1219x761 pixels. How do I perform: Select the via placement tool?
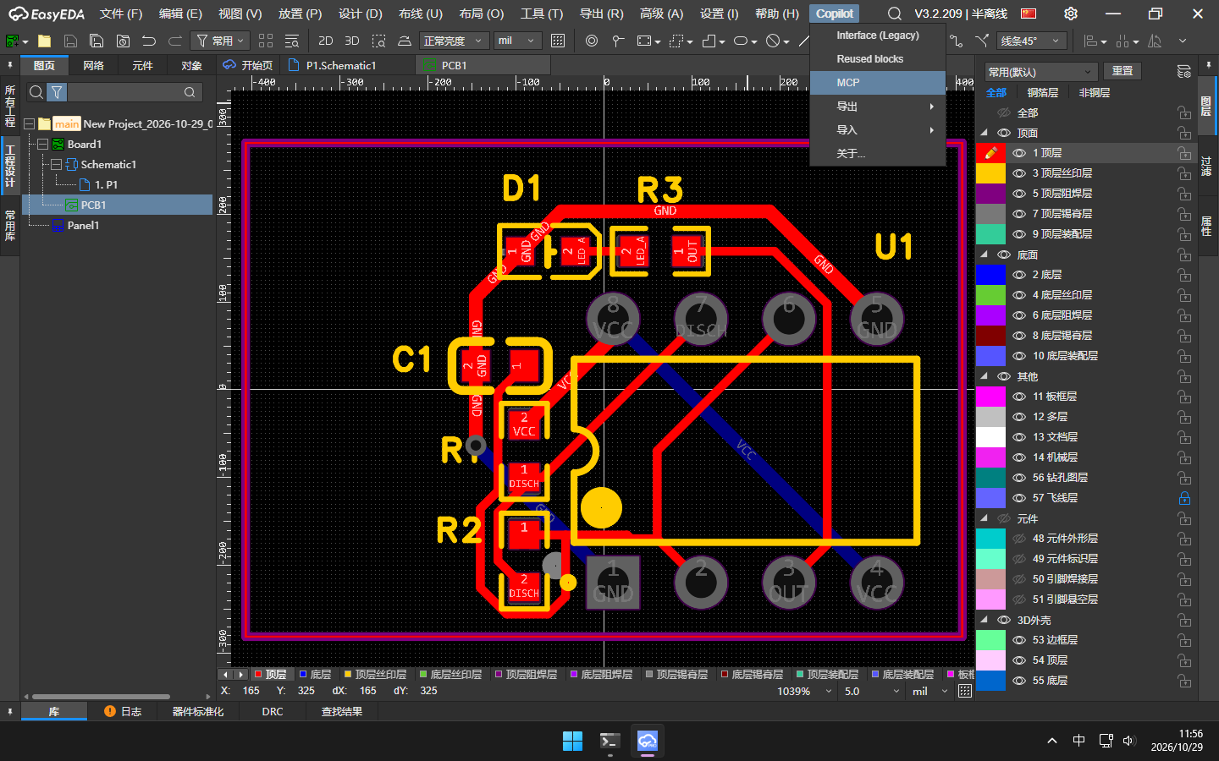[592, 41]
